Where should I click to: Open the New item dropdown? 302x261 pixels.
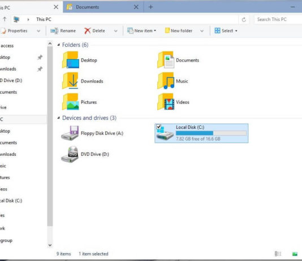pyautogui.click(x=154, y=31)
